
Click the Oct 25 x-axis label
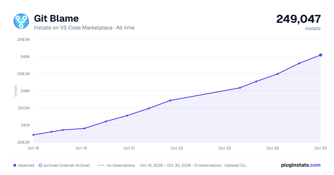pyautogui.click(x=225, y=148)
